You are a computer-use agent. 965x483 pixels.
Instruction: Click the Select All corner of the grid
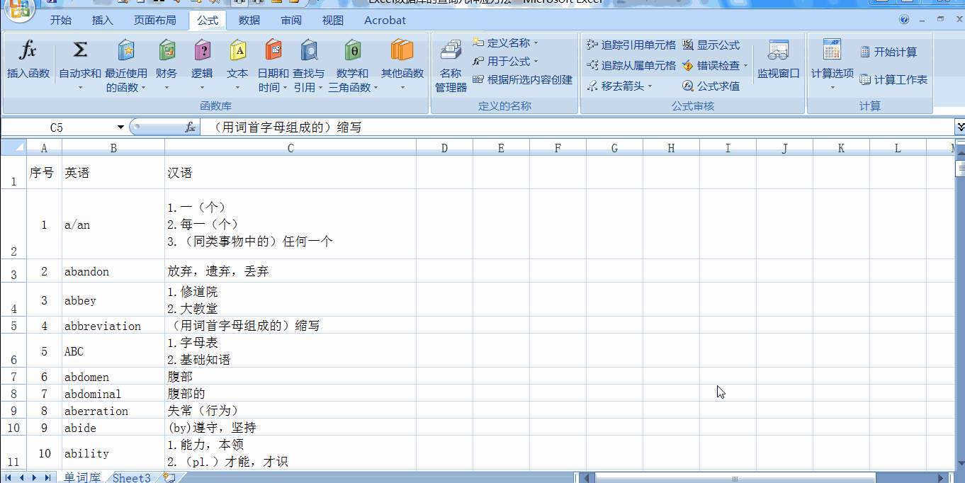13,148
